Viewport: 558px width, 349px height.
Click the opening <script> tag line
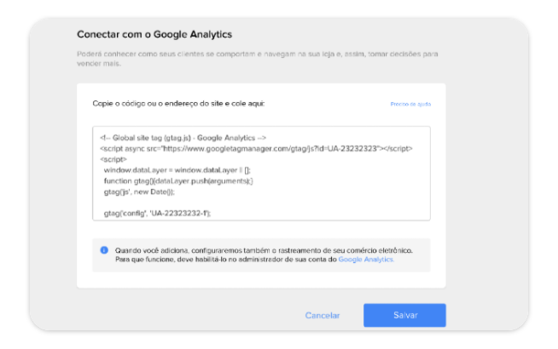click(x=113, y=159)
